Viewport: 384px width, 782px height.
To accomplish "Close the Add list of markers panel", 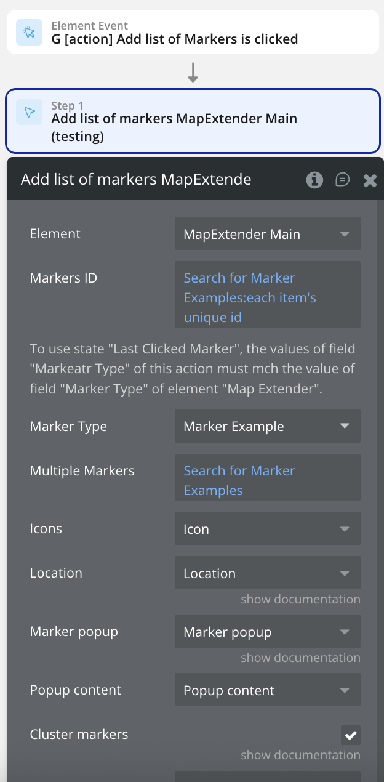I will coord(369,180).
